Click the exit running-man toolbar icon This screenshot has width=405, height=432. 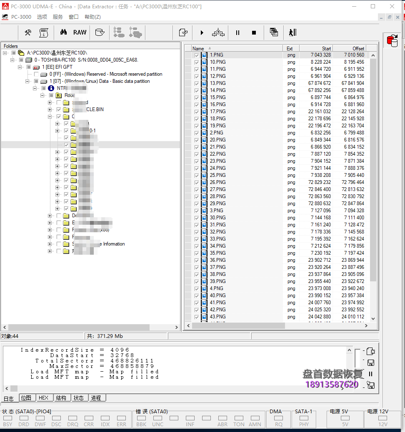(x=293, y=32)
